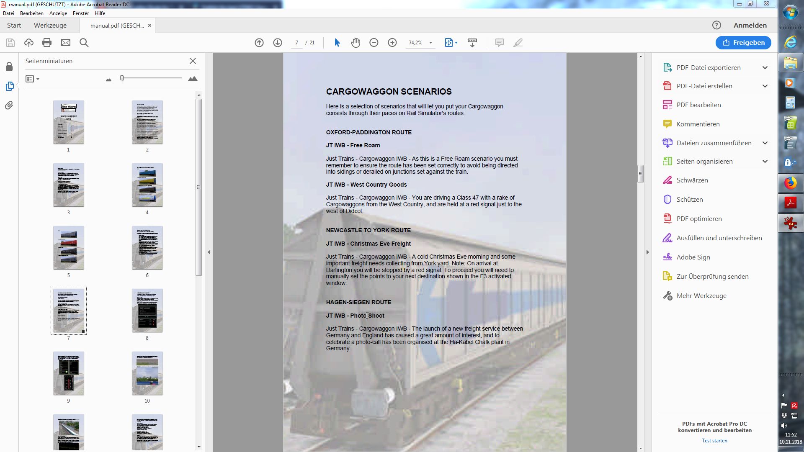Click the cloud upload icon
Image resolution: width=804 pixels, height=452 pixels.
coord(29,43)
